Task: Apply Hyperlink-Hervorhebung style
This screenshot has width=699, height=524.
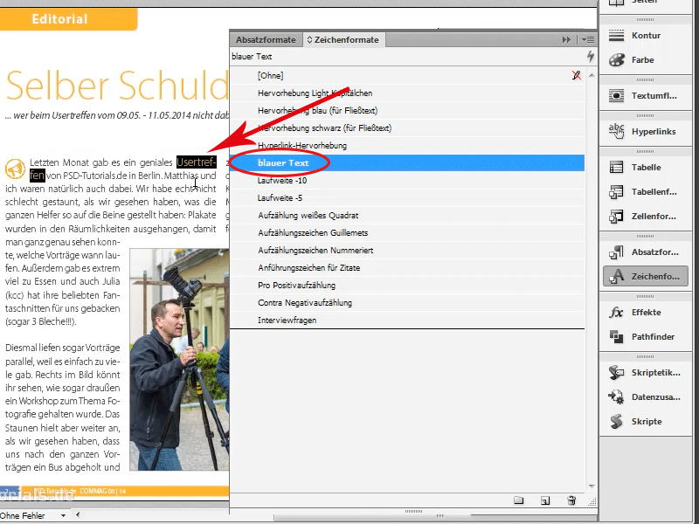Action: (407, 145)
